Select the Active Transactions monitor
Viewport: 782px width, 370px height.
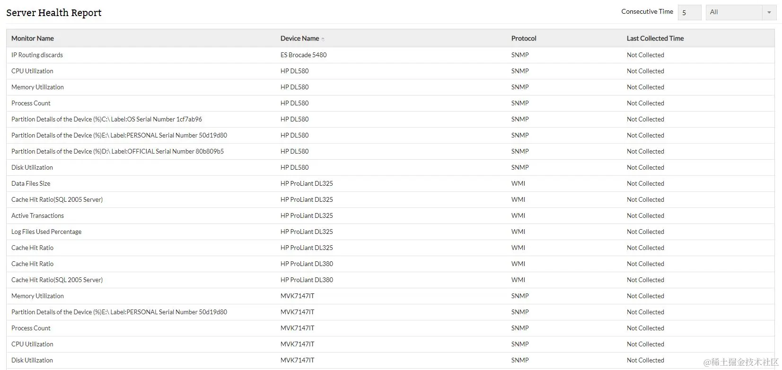(37, 215)
